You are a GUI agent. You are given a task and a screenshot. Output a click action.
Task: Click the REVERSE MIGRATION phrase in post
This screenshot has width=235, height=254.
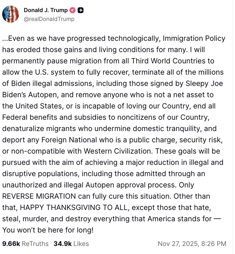tap(39, 196)
